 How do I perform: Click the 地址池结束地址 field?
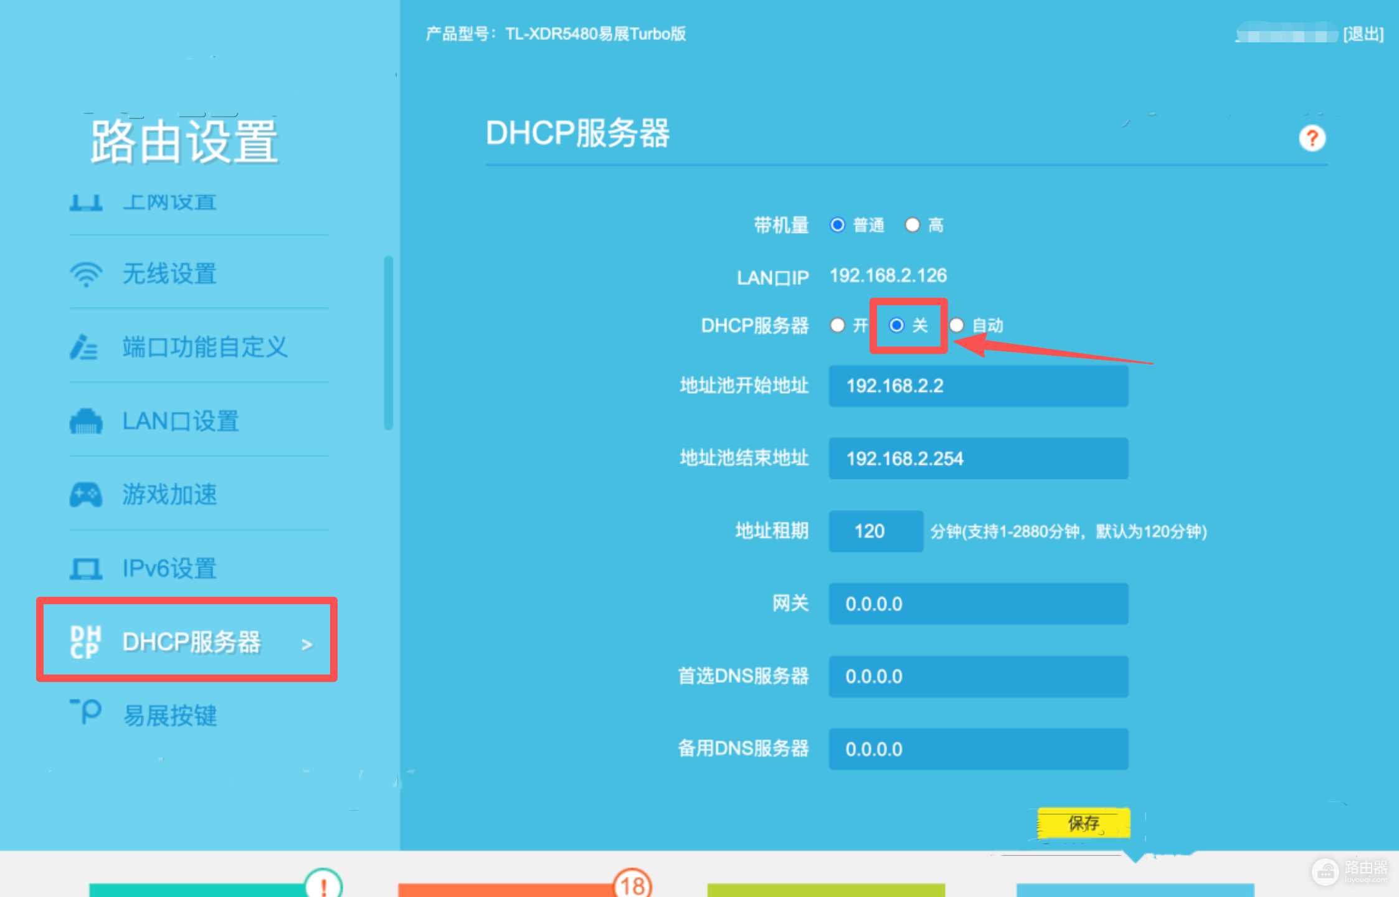[x=979, y=458]
